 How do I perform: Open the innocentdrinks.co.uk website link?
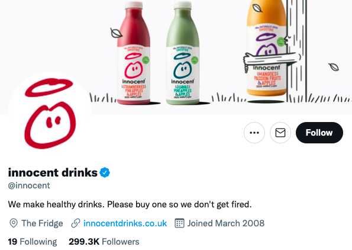125,223
